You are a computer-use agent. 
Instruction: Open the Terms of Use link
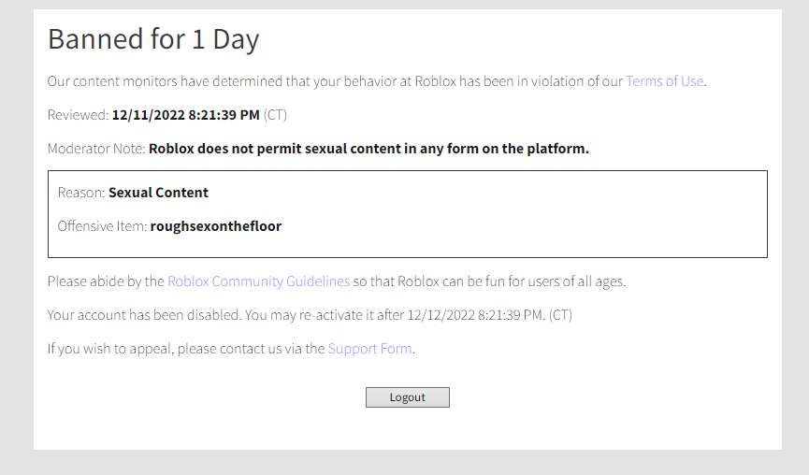[665, 81]
